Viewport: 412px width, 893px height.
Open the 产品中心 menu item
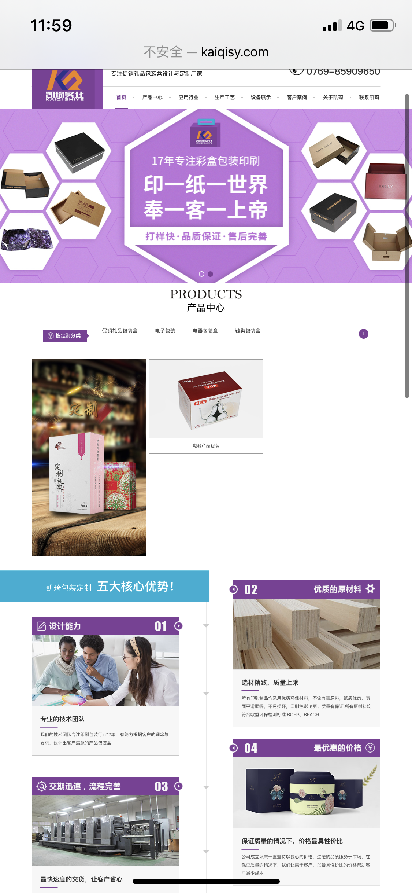tap(152, 97)
